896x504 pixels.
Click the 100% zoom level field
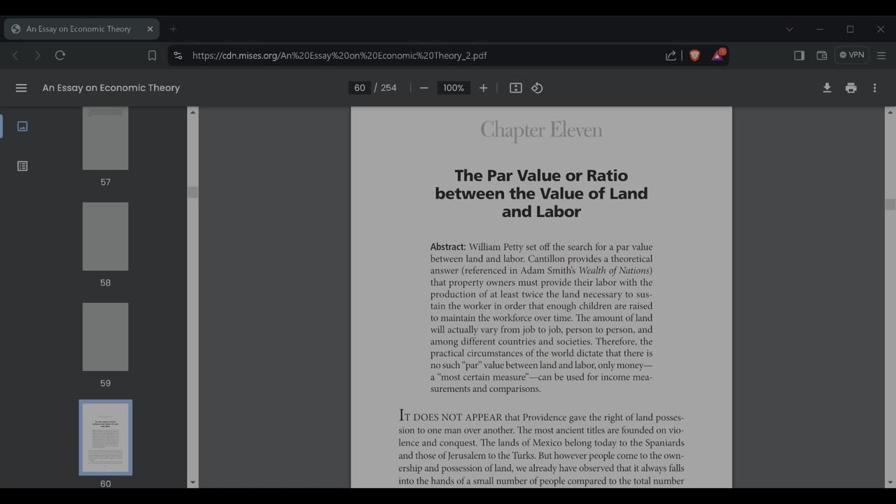(x=454, y=88)
